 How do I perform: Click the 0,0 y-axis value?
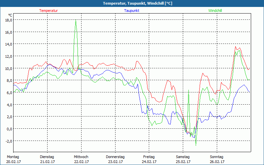[10, 129]
